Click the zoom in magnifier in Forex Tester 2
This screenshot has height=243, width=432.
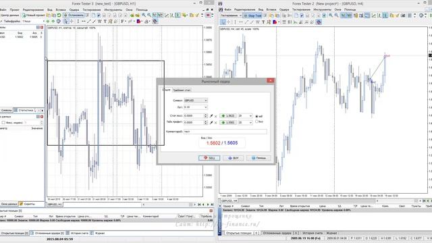[331, 16]
